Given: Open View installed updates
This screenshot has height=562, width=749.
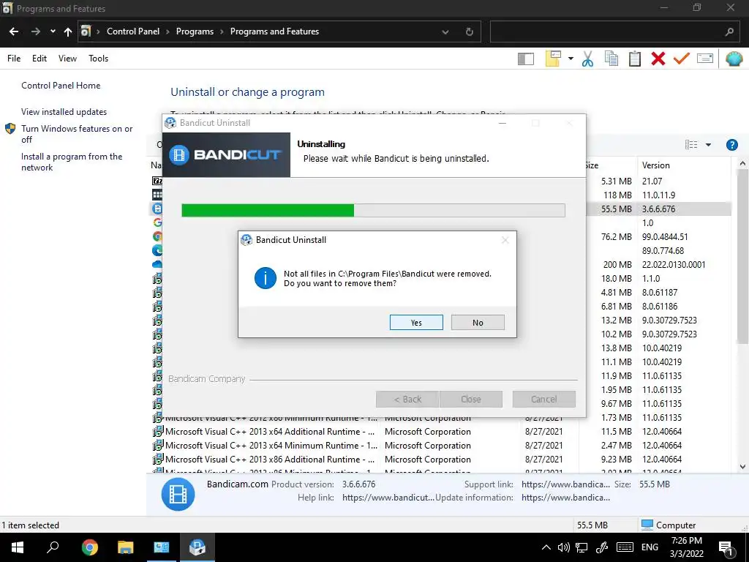Looking at the screenshot, I should click(x=64, y=112).
